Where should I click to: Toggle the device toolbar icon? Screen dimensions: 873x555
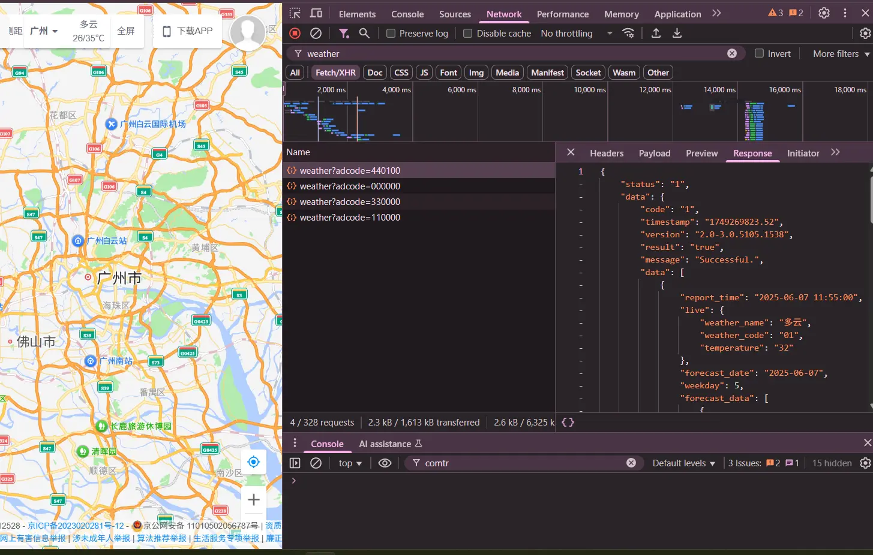(x=316, y=13)
